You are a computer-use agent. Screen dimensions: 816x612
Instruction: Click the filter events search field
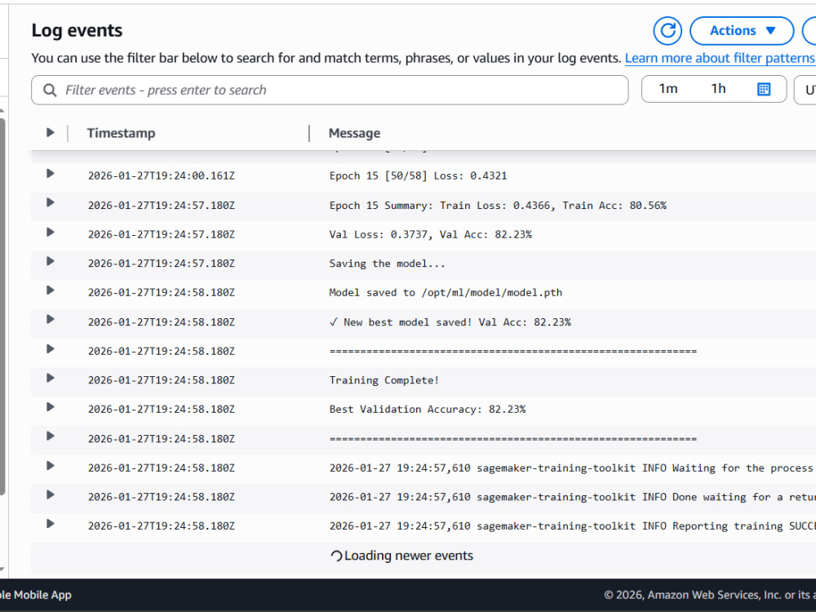[330, 90]
